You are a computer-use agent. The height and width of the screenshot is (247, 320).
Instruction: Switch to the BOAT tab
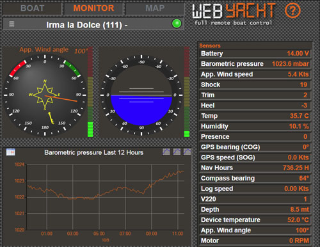[32, 8]
